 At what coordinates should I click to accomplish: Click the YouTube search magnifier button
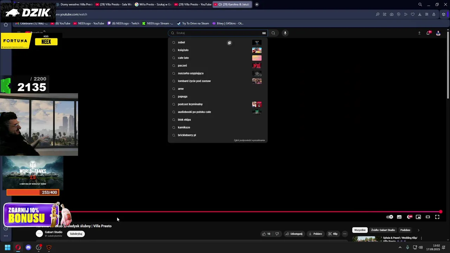tap(273, 33)
